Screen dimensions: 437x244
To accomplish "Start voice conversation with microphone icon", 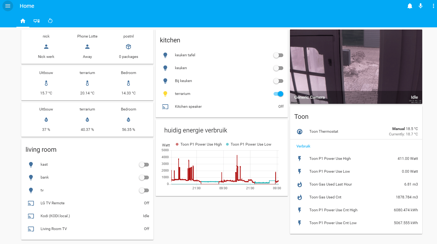I will tap(421, 6).
